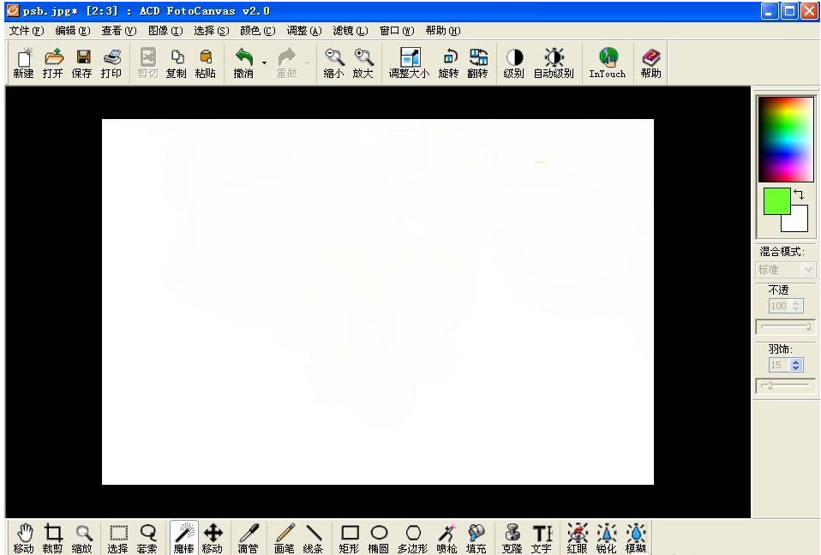The height and width of the screenshot is (555, 821).
Task: Click the Rotate (旋转) toolbar icon
Action: (x=448, y=63)
